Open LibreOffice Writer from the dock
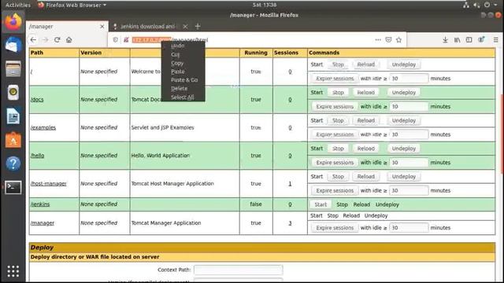 [x=13, y=116]
